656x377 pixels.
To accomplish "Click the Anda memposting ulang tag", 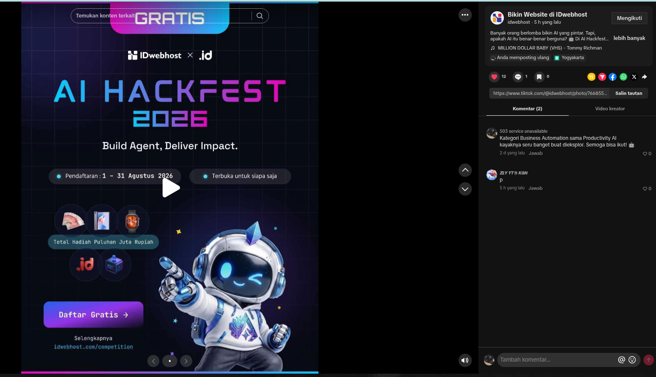I will coord(520,58).
